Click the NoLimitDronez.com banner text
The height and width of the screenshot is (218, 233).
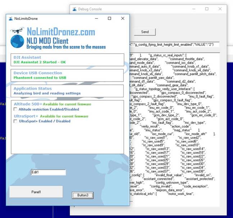pos(61,32)
